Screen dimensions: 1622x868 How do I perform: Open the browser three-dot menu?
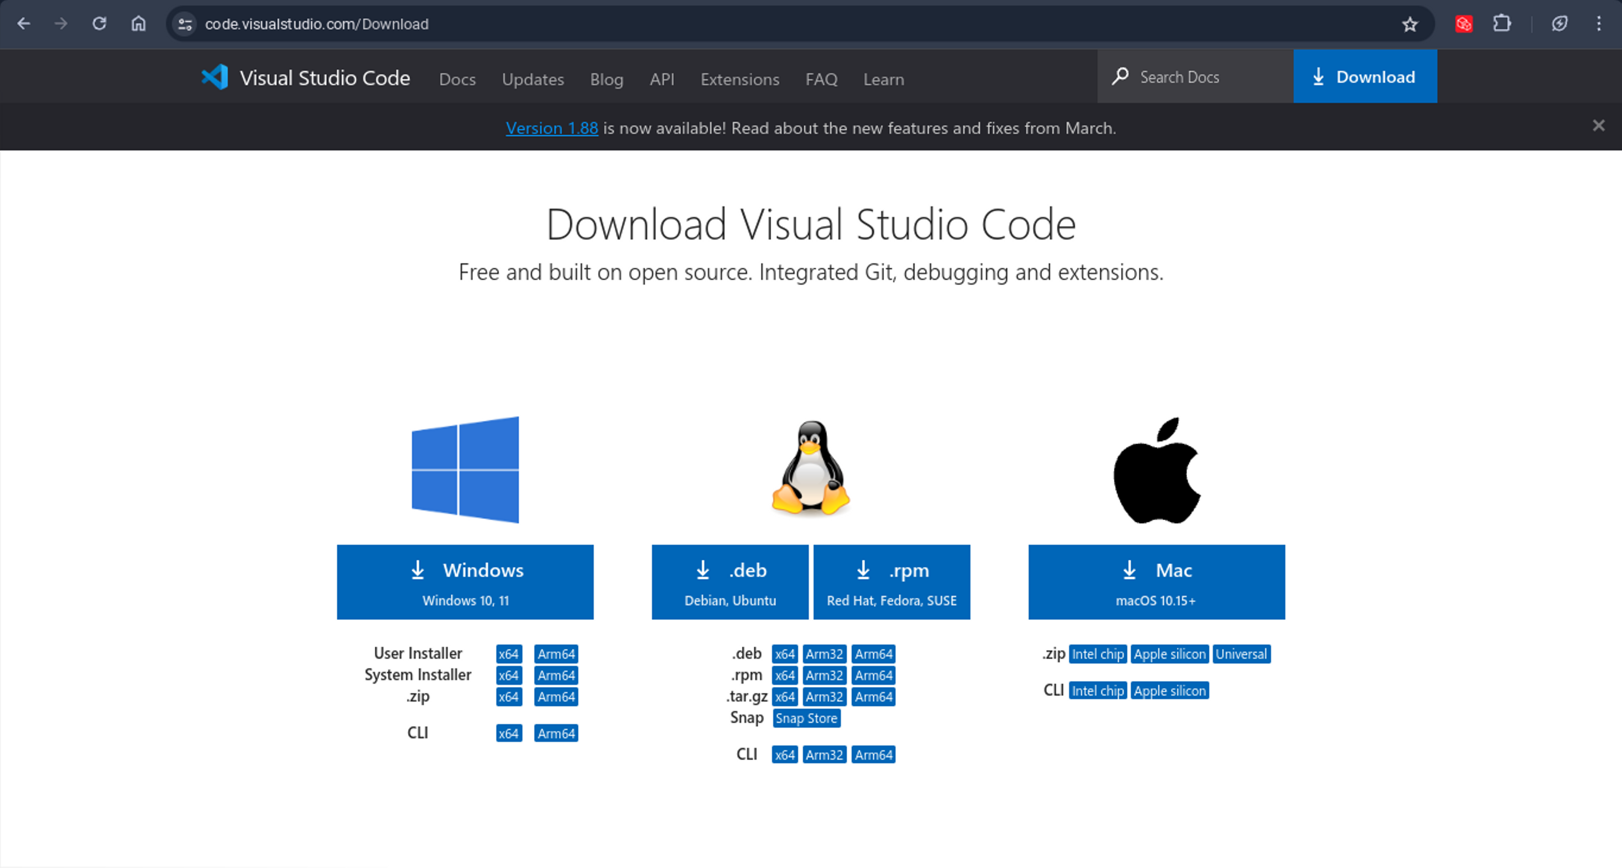pos(1599,24)
